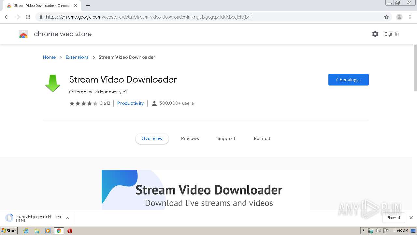View site info via the padlock icon
Screen dimensions: 417x235
41,17
